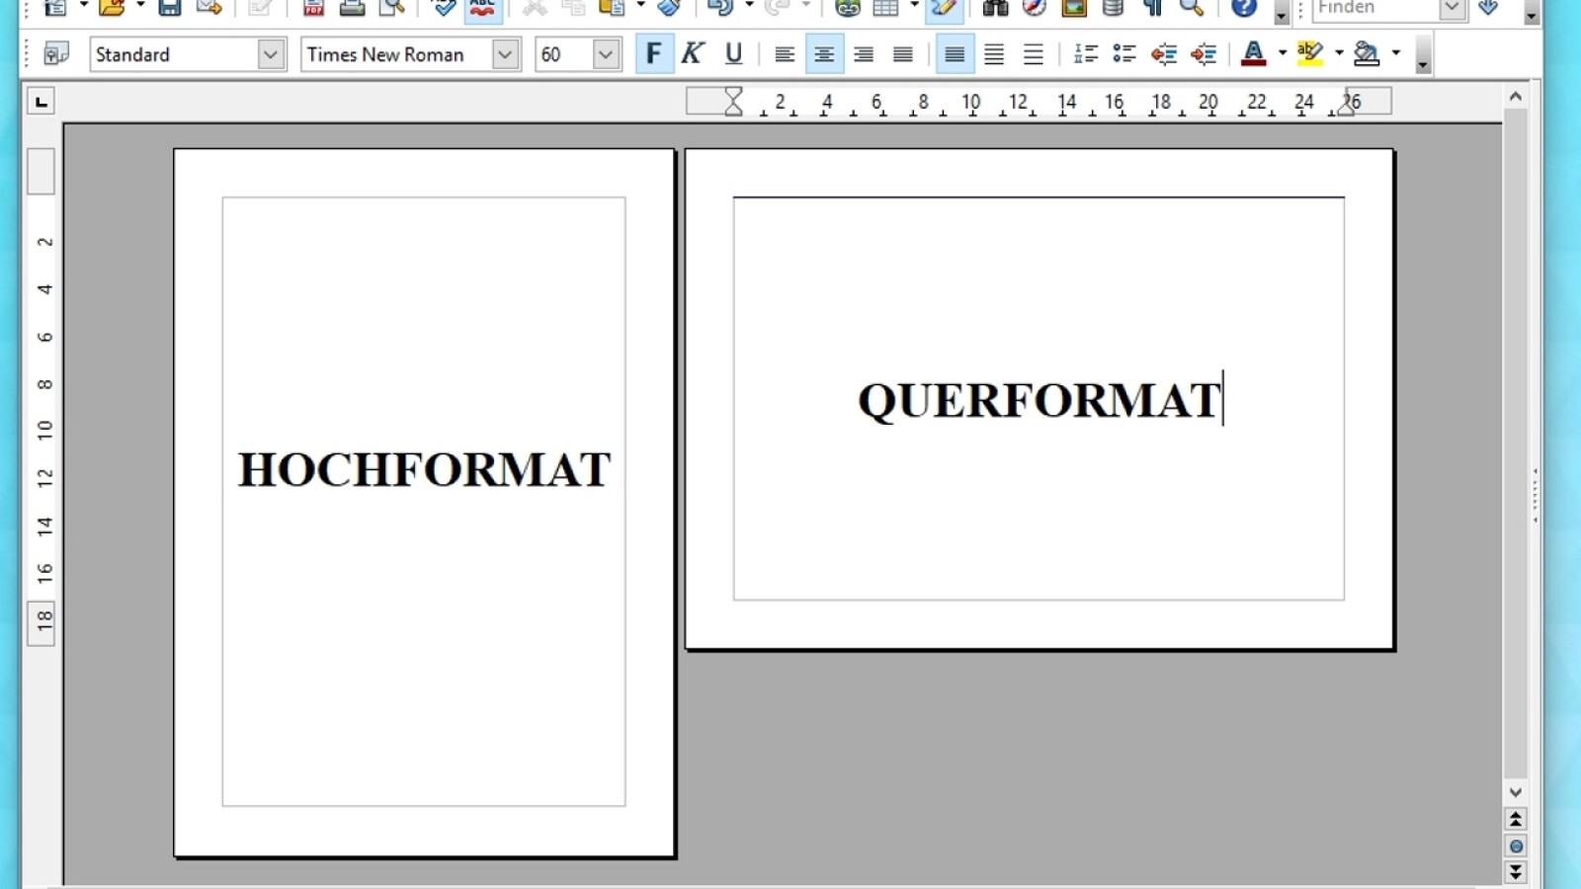Viewport: 1581px width, 889px height.
Task: Start the spell check
Action: [x=442, y=8]
